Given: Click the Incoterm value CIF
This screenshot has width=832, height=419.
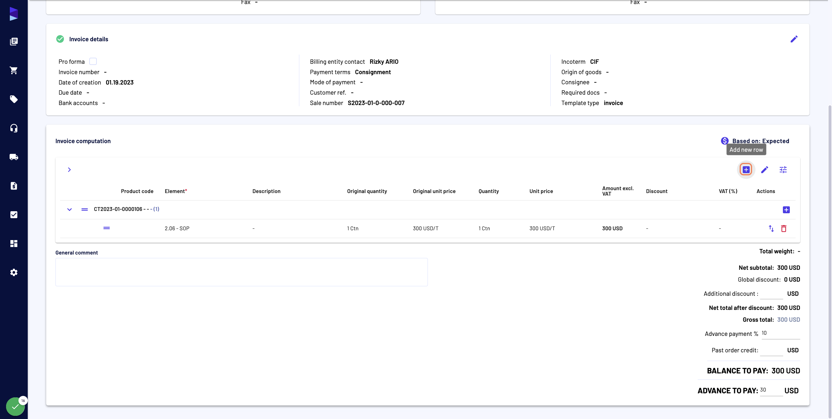Looking at the screenshot, I should point(594,61).
